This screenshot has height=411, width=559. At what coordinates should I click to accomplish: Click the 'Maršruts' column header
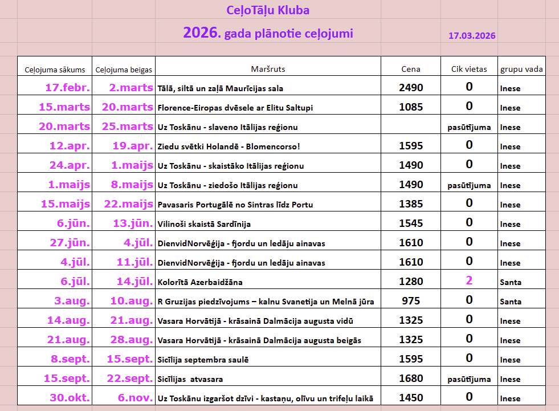pos(268,69)
